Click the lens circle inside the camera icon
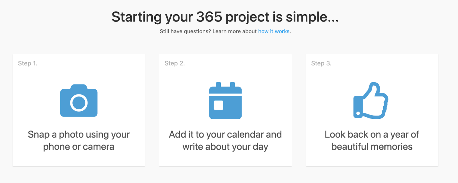458x183 pixels. 79,103
